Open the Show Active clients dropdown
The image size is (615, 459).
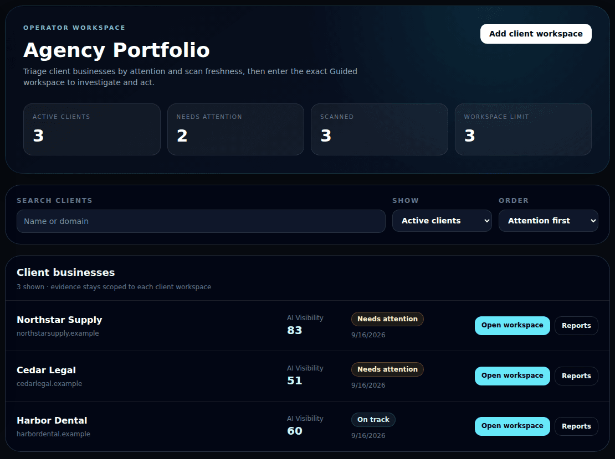tap(442, 221)
